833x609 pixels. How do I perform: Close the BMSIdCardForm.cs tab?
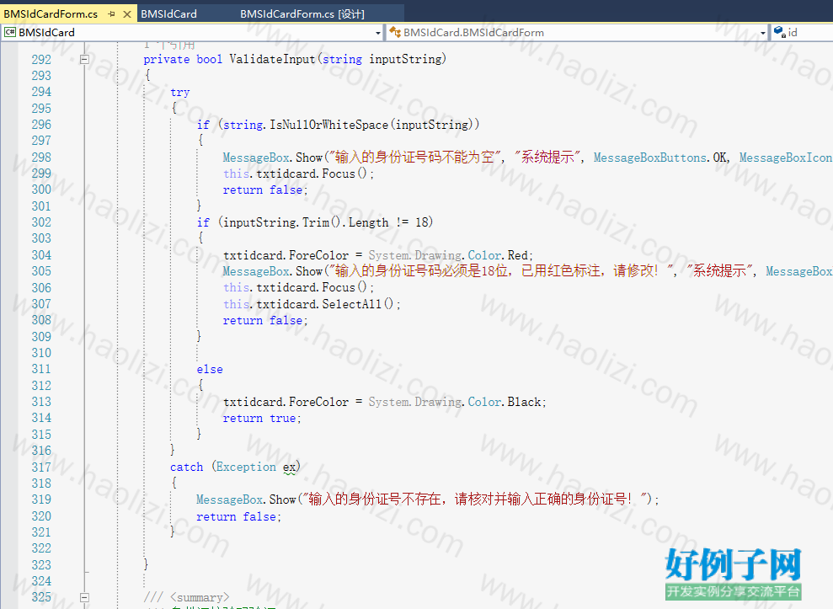coord(127,14)
